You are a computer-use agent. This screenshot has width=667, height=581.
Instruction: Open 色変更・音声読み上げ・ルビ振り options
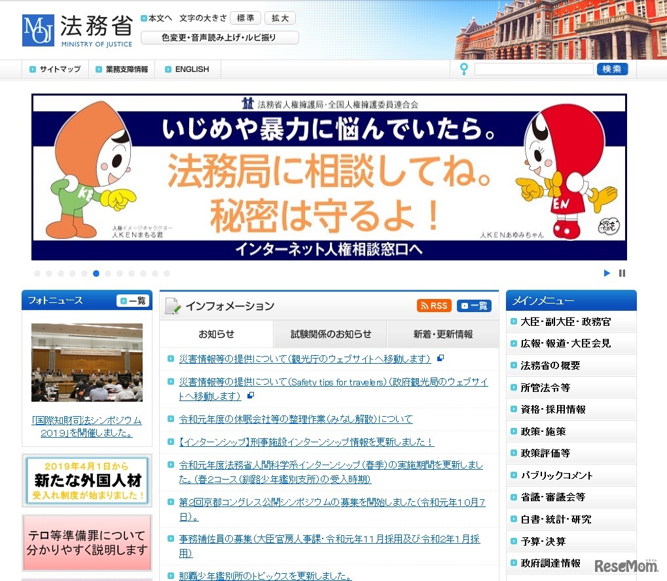pos(219,37)
